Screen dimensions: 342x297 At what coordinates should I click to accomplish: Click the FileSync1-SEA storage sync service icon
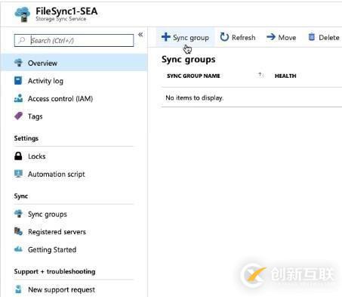pos(23,14)
